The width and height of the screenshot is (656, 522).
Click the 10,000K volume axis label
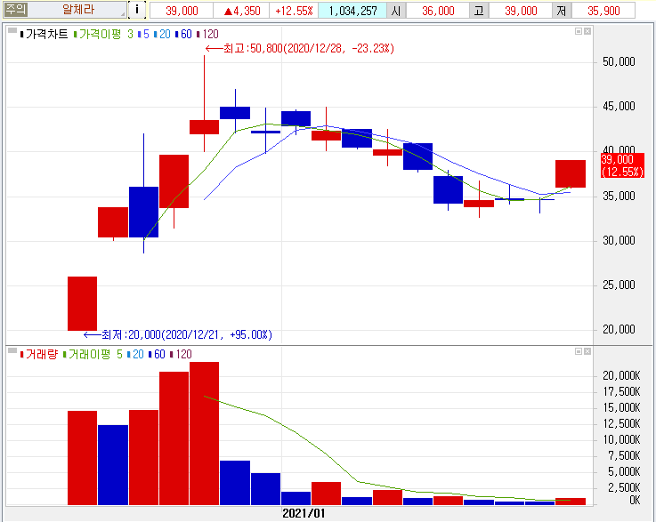coord(621,439)
